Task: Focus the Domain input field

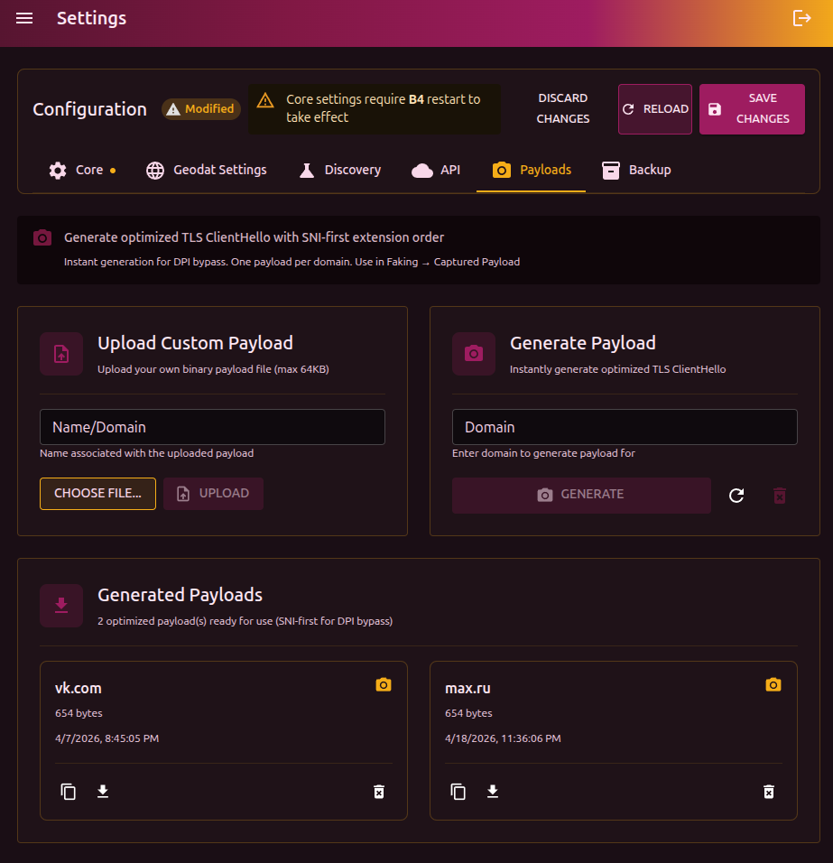Action: [x=625, y=427]
